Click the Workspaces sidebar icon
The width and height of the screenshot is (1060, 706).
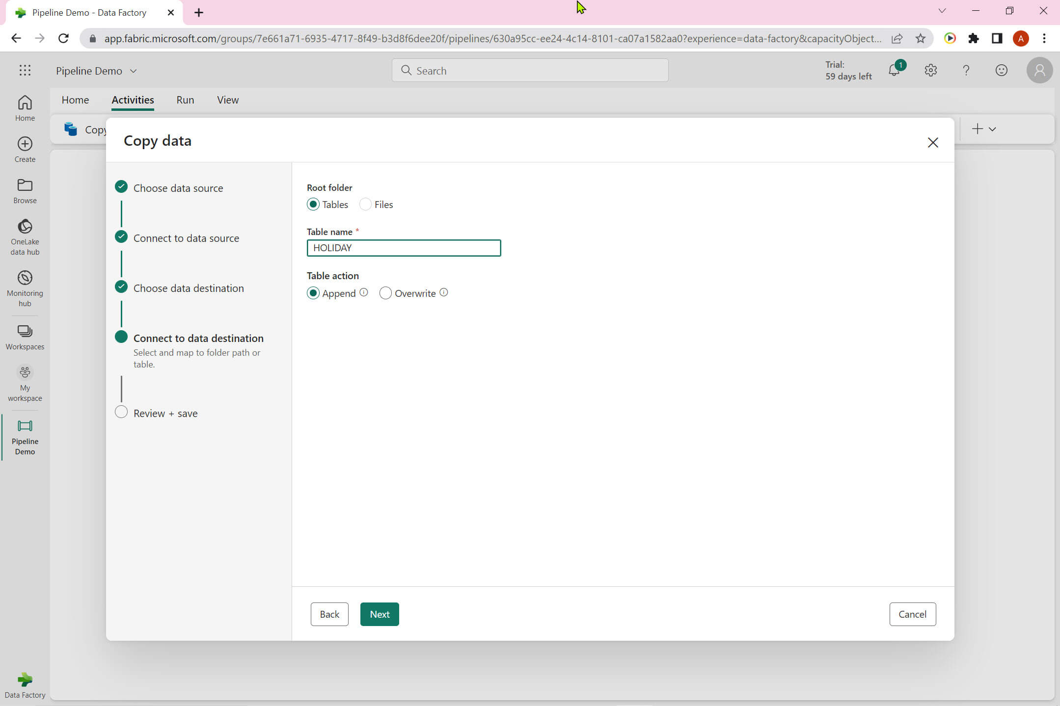(x=25, y=332)
